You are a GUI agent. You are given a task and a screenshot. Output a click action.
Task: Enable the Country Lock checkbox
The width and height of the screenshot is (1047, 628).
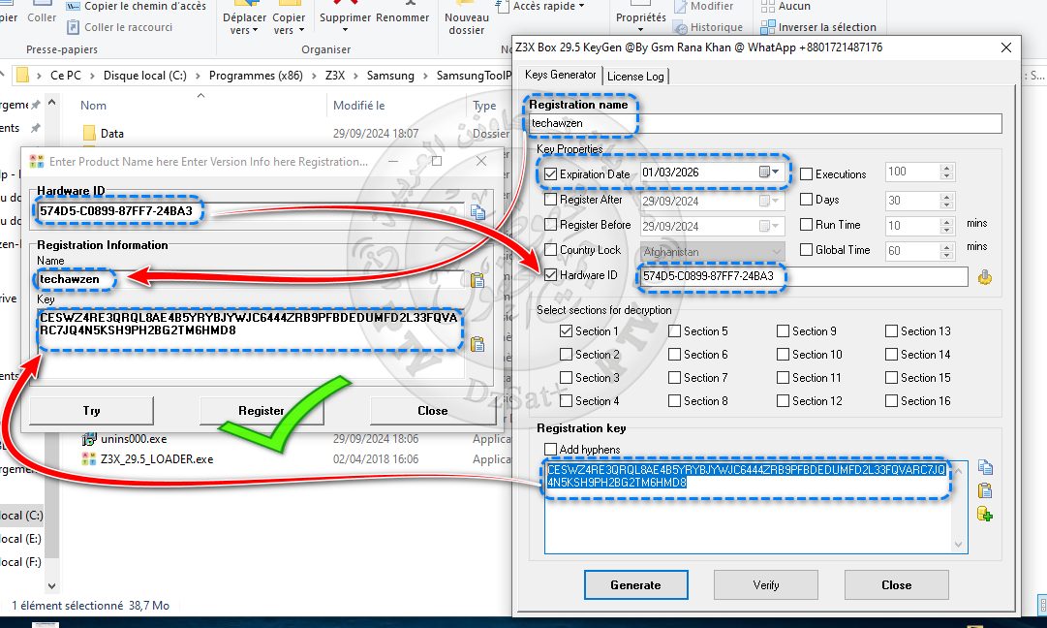click(551, 250)
